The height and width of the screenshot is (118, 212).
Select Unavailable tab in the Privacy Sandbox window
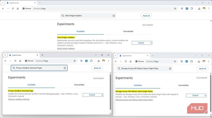point(79,85)
